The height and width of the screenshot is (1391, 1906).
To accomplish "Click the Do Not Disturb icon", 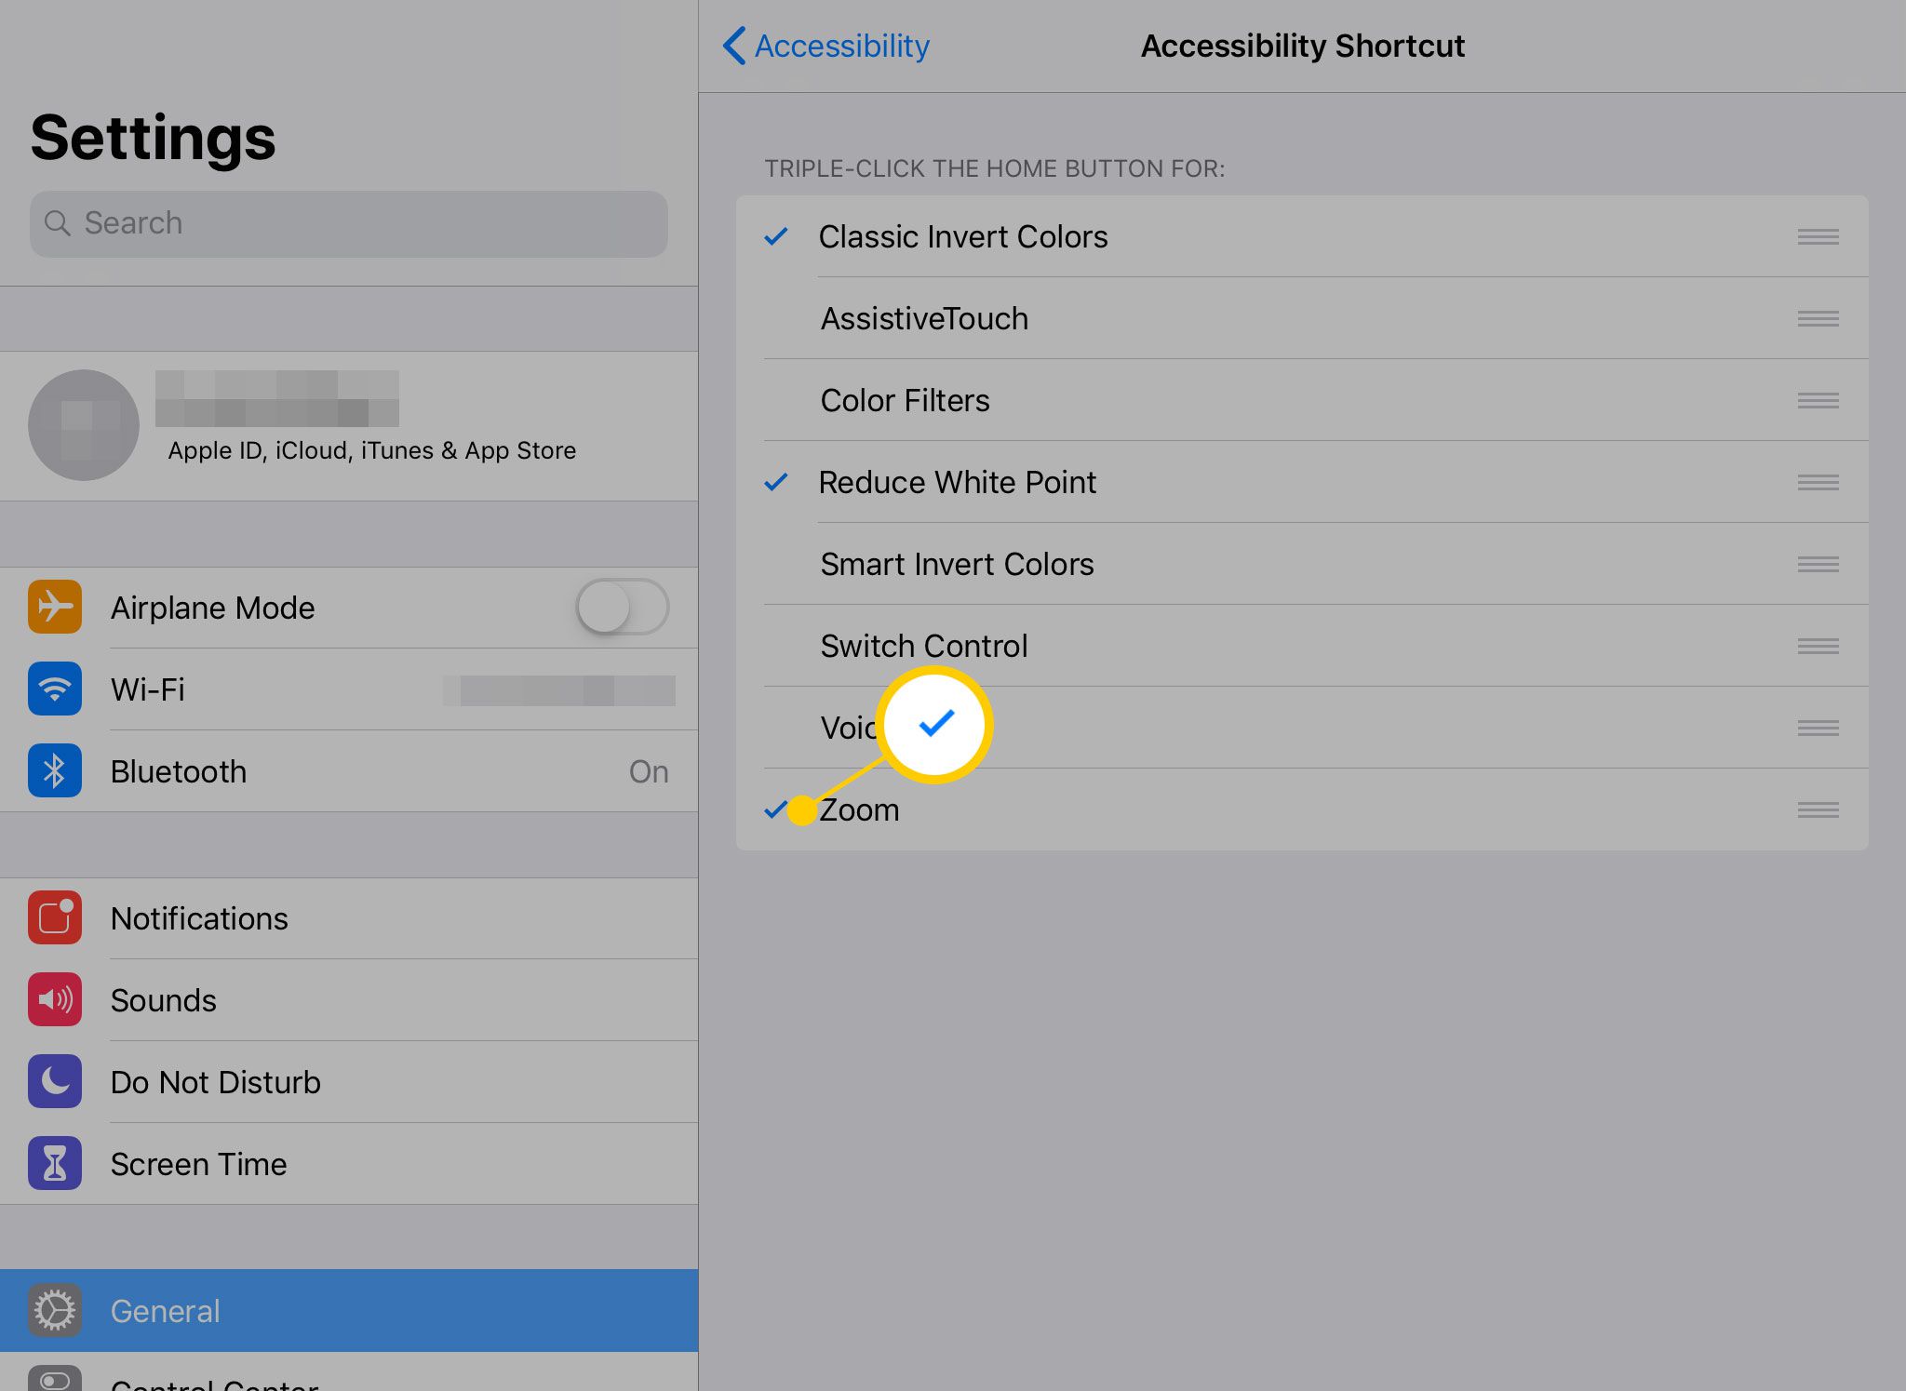I will point(53,1080).
